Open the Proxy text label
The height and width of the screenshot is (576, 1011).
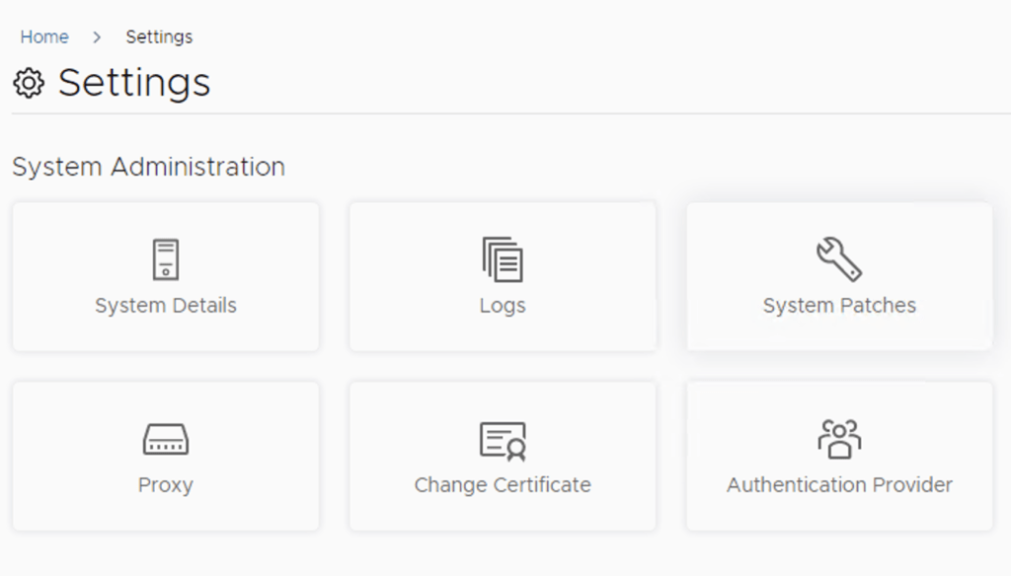pos(165,485)
